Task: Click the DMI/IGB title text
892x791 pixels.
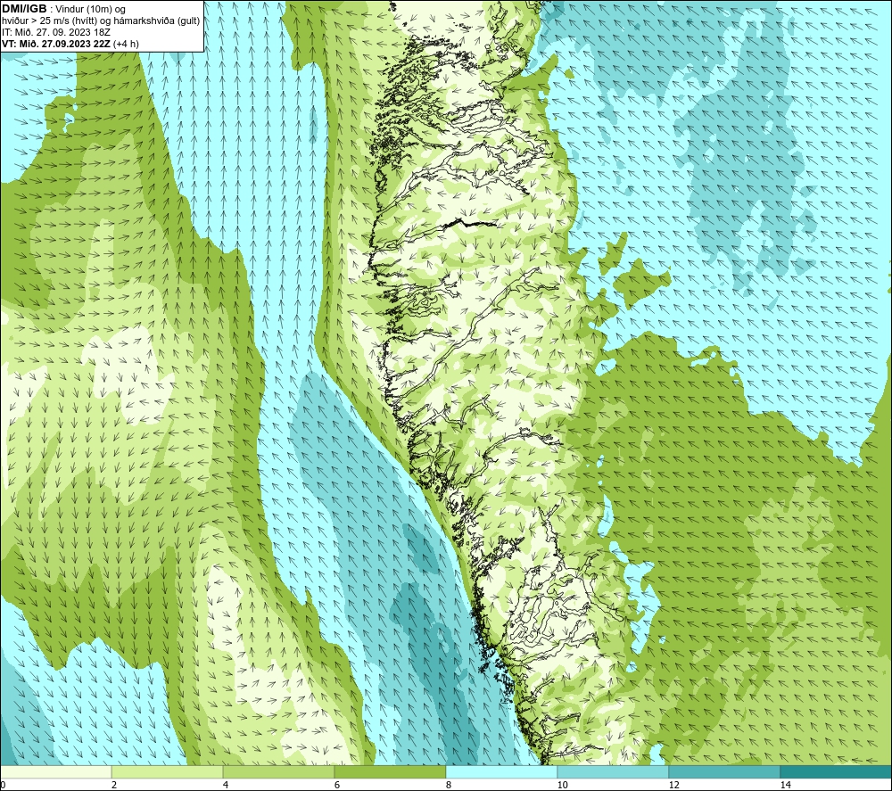Action: [x=24, y=9]
